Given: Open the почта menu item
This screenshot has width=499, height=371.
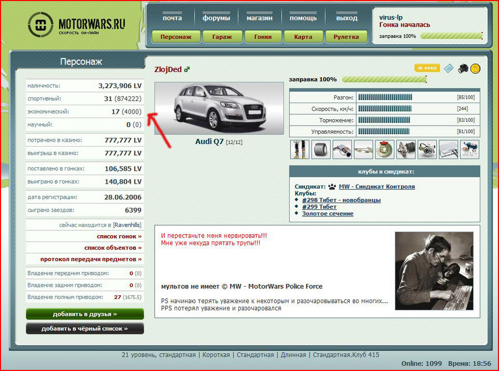Looking at the screenshot, I should [172, 18].
